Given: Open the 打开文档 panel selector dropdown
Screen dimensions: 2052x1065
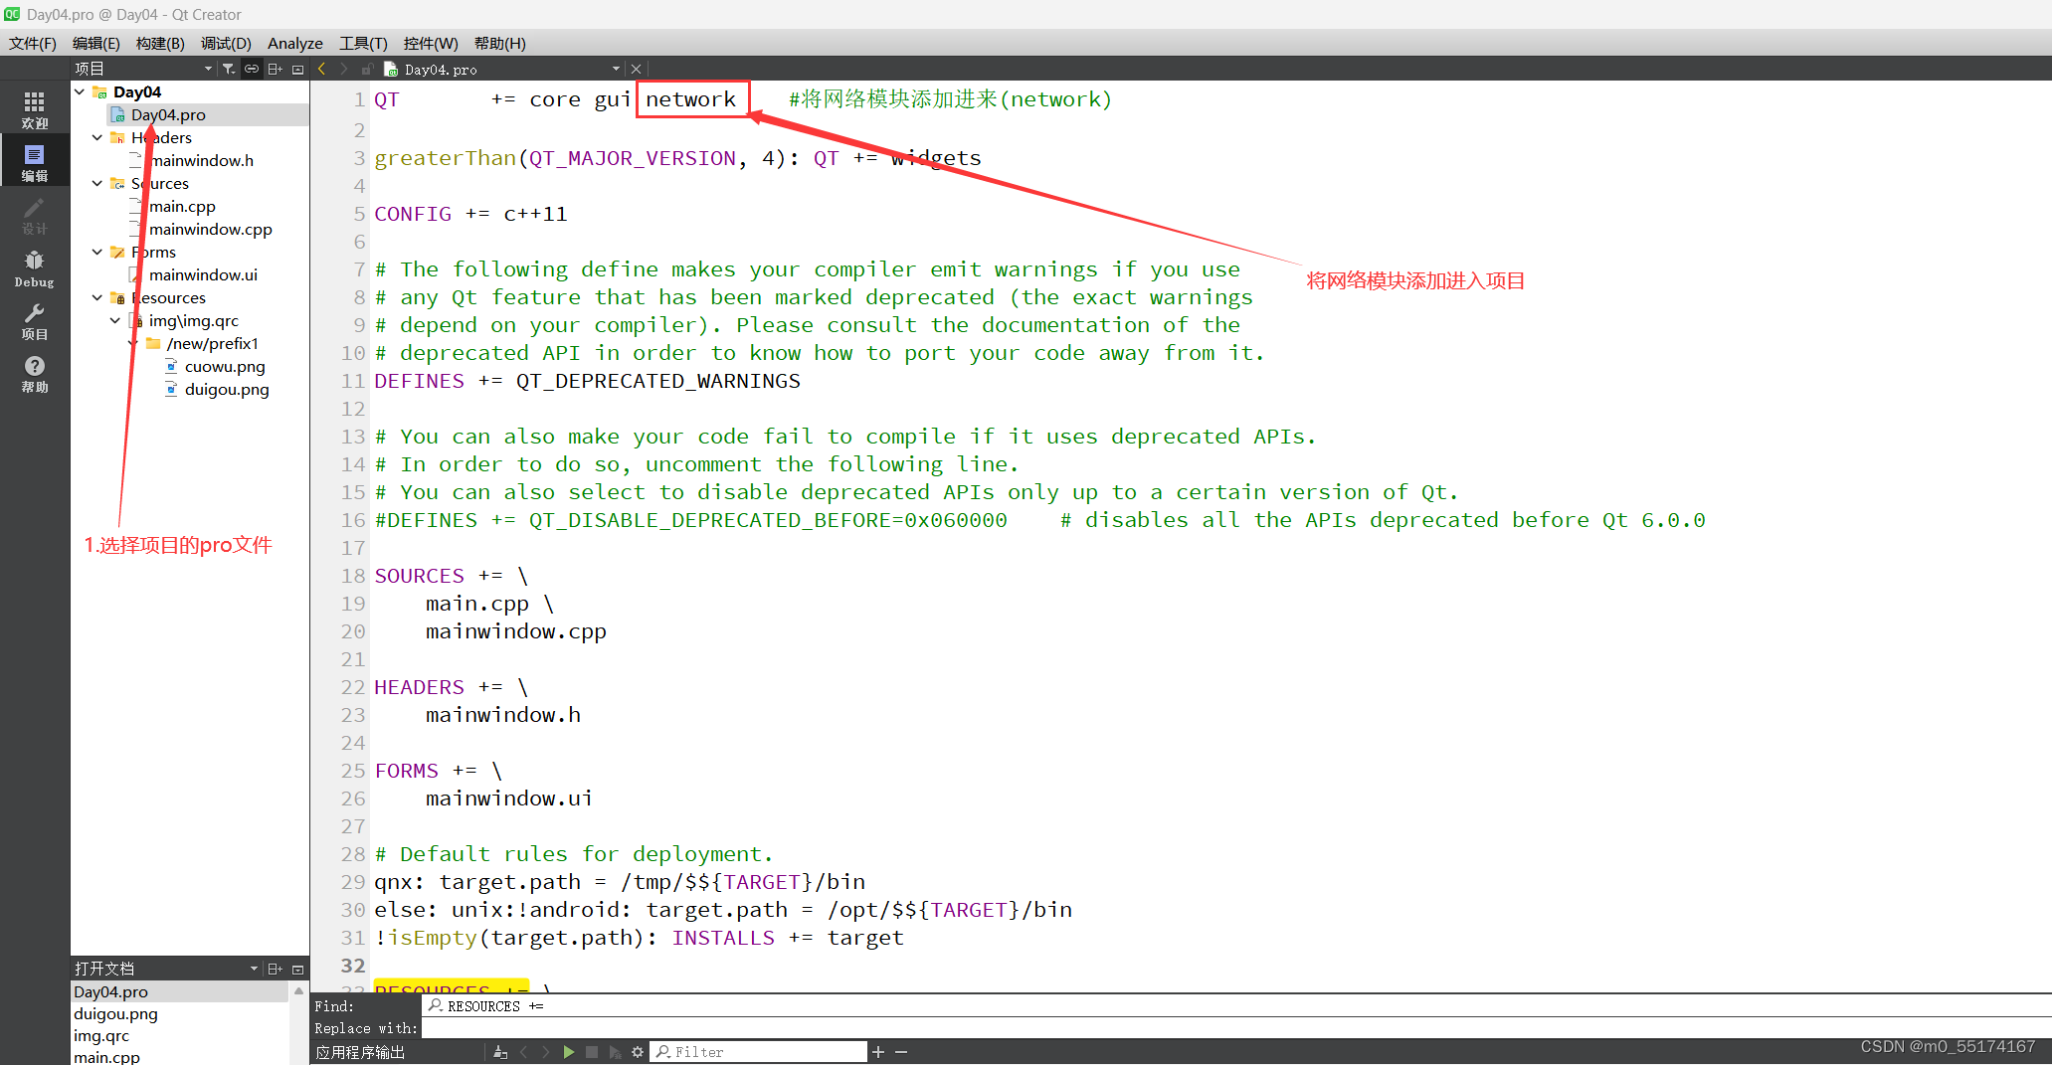Looking at the screenshot, I should click(254, 969).
